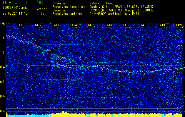Click the kHz axis unit label
Viewport: 185px width, 117px height.
coord(3,23)
